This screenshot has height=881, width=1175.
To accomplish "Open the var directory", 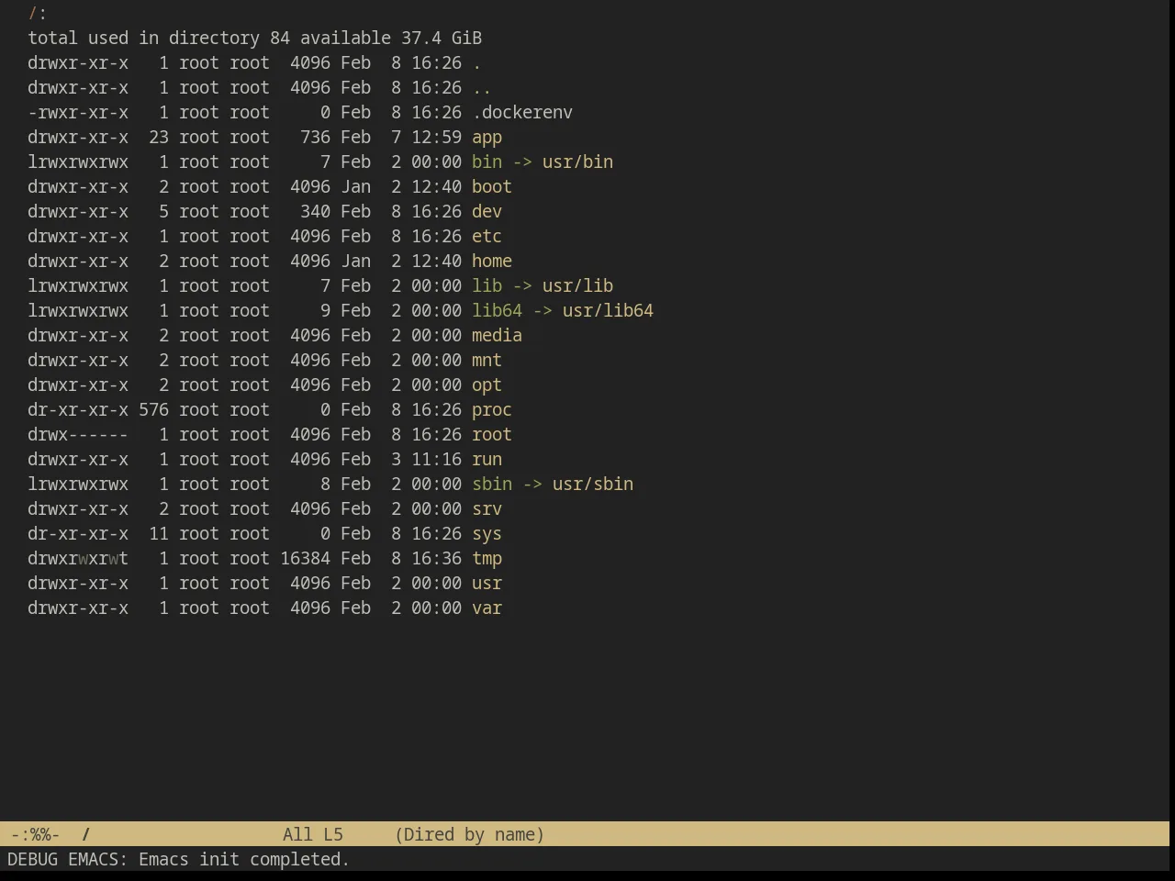I will tap(487, 608).
